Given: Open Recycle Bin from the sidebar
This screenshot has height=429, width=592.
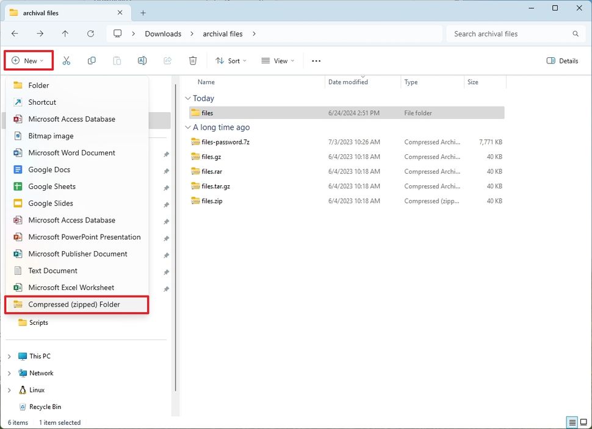Looking at the screenshot, I should [x=45, y=406].
